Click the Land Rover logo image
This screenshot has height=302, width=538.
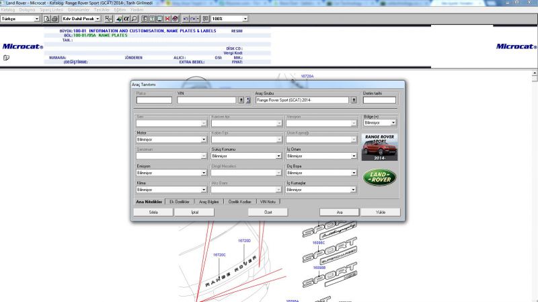[x=379, y=178]
